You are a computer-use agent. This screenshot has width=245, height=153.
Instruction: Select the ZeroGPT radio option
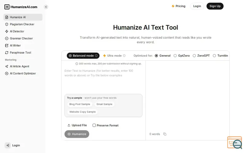pyautogui.click(x=194, y=56)
